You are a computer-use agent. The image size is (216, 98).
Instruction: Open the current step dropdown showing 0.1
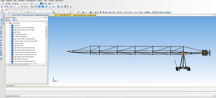point(9,12)
